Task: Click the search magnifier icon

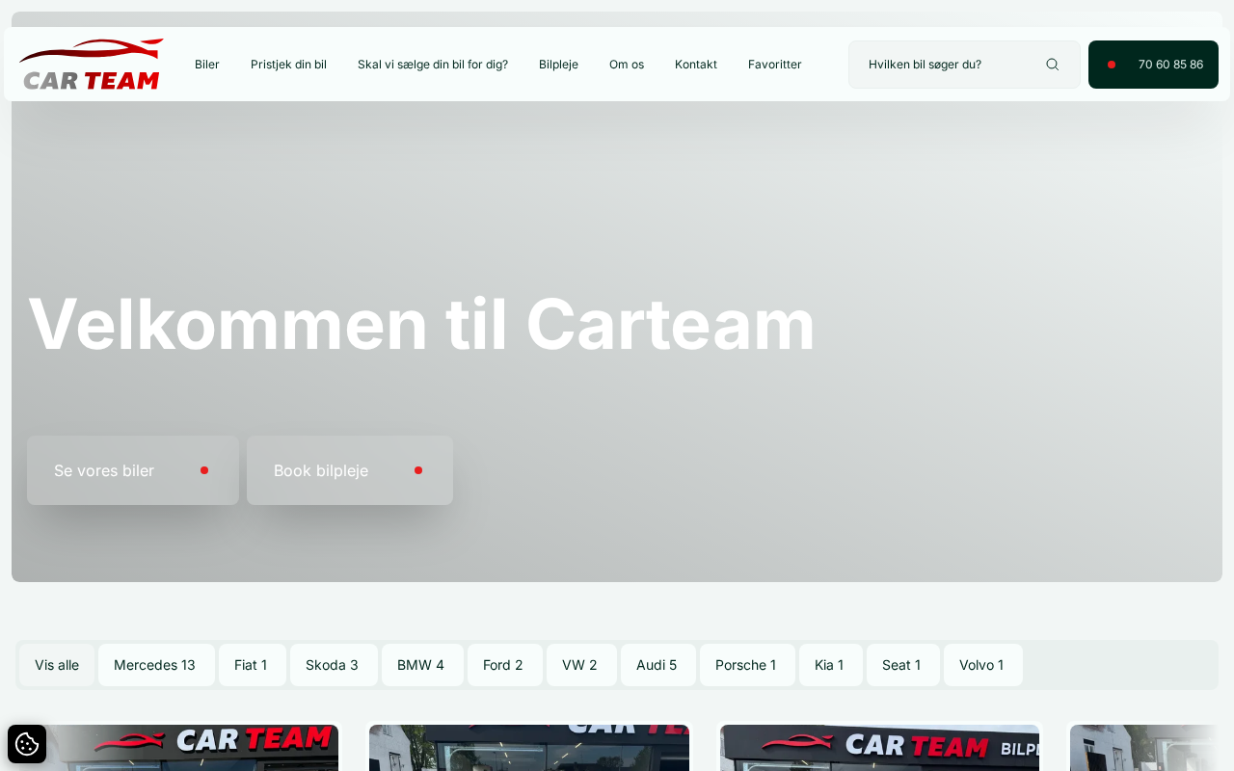Action: [x=1053, y=65]
